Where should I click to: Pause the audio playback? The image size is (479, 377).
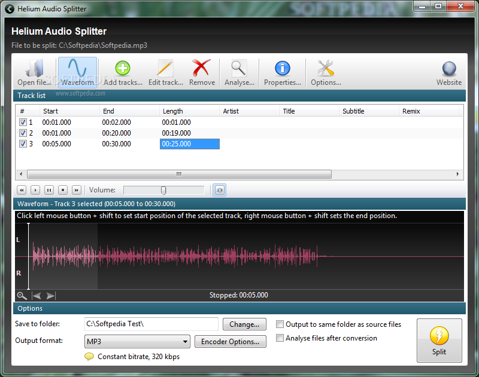point(49,190)
